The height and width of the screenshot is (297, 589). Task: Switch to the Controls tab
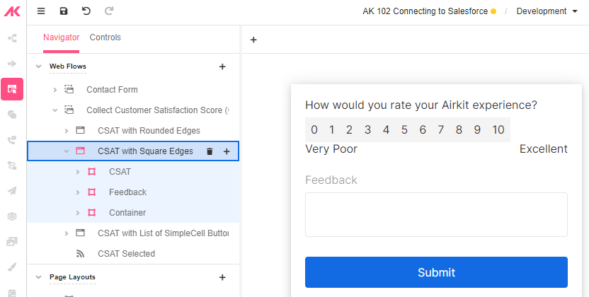[x=105, y=37]
